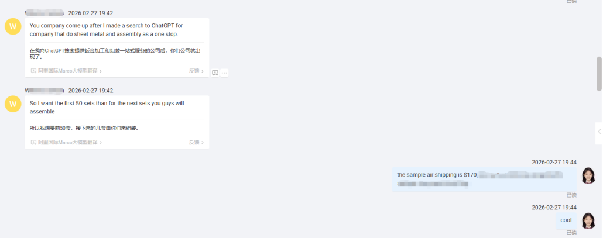Click the Chinese translation of the 50 sets message
Screen dimensions: 603x238
[84, 128]
